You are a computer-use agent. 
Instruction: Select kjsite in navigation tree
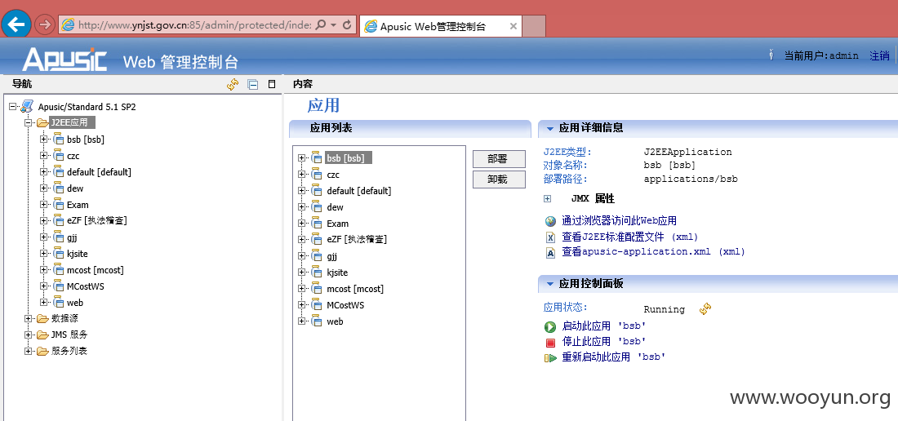pos(78,254)
